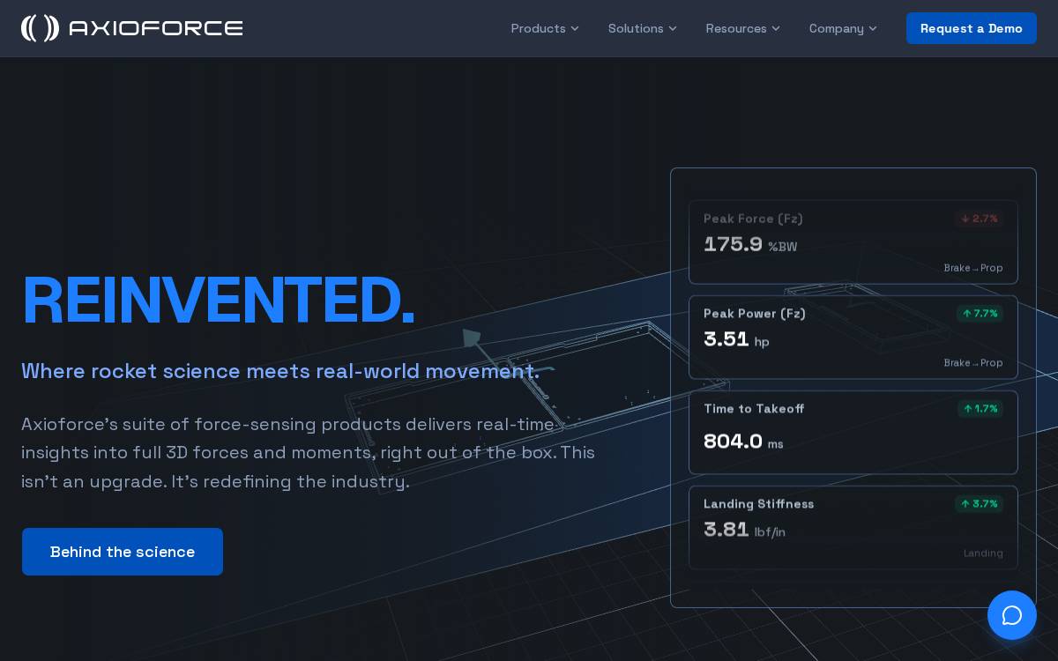The width and height of the screenshot is (1058, 661).
Task: Click the 7.7% increase badge
Action: coord(980,314)
